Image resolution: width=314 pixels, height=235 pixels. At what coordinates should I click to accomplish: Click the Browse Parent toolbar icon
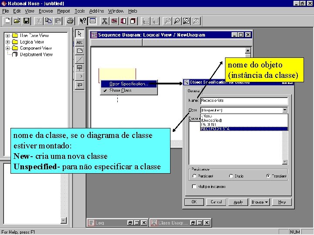[x=146, y=21]
